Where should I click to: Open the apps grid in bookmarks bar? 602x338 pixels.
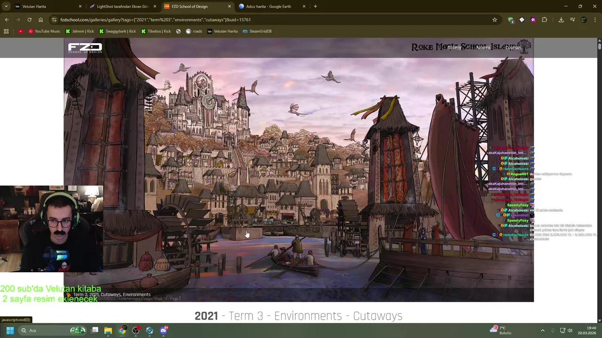click(x=6, y=31)
